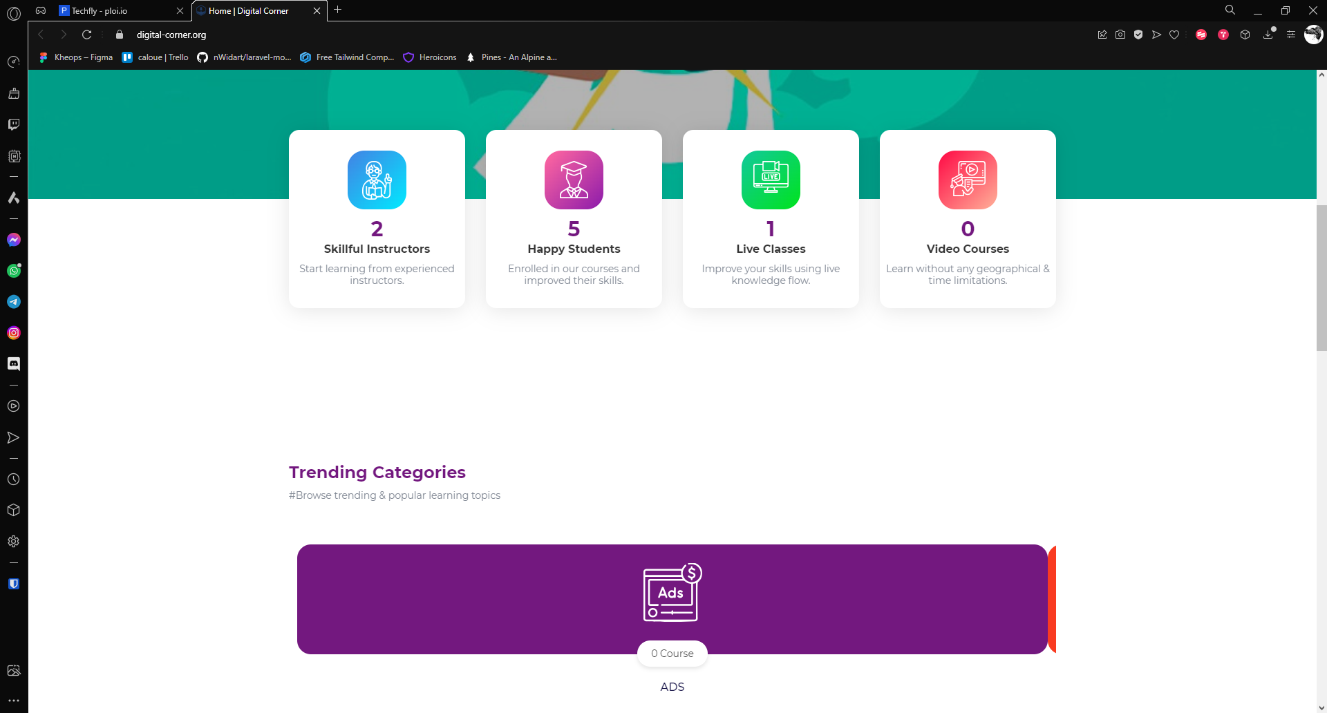Click the snapshot camera icon
This screenshot has width=1327, height=713.
click(1120, 35)
